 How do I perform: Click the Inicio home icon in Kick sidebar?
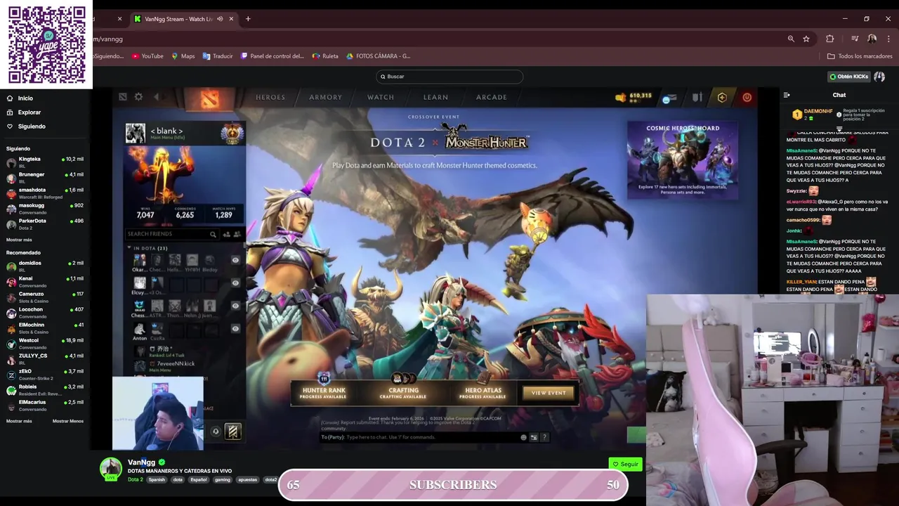pyautogui.click(x=10, y=98)
